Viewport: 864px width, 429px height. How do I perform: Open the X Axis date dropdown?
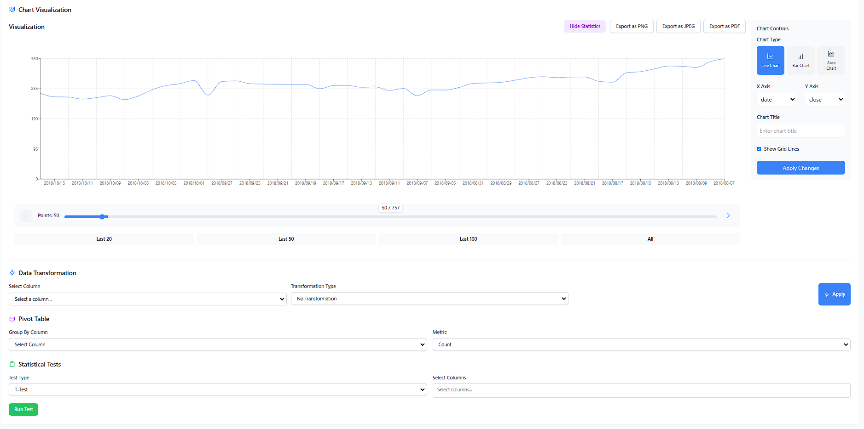[x=777, y=100]
